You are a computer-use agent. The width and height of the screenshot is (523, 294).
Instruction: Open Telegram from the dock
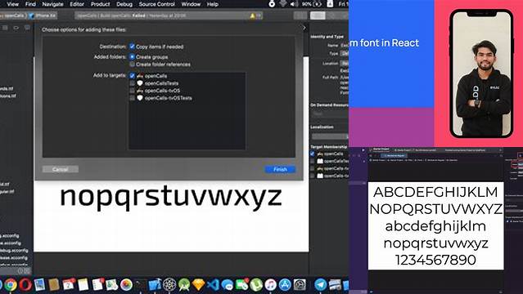click(x=321, y=285)
